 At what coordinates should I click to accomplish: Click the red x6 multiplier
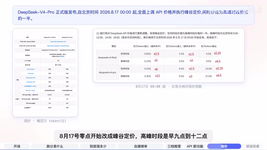tap(156, 69)
